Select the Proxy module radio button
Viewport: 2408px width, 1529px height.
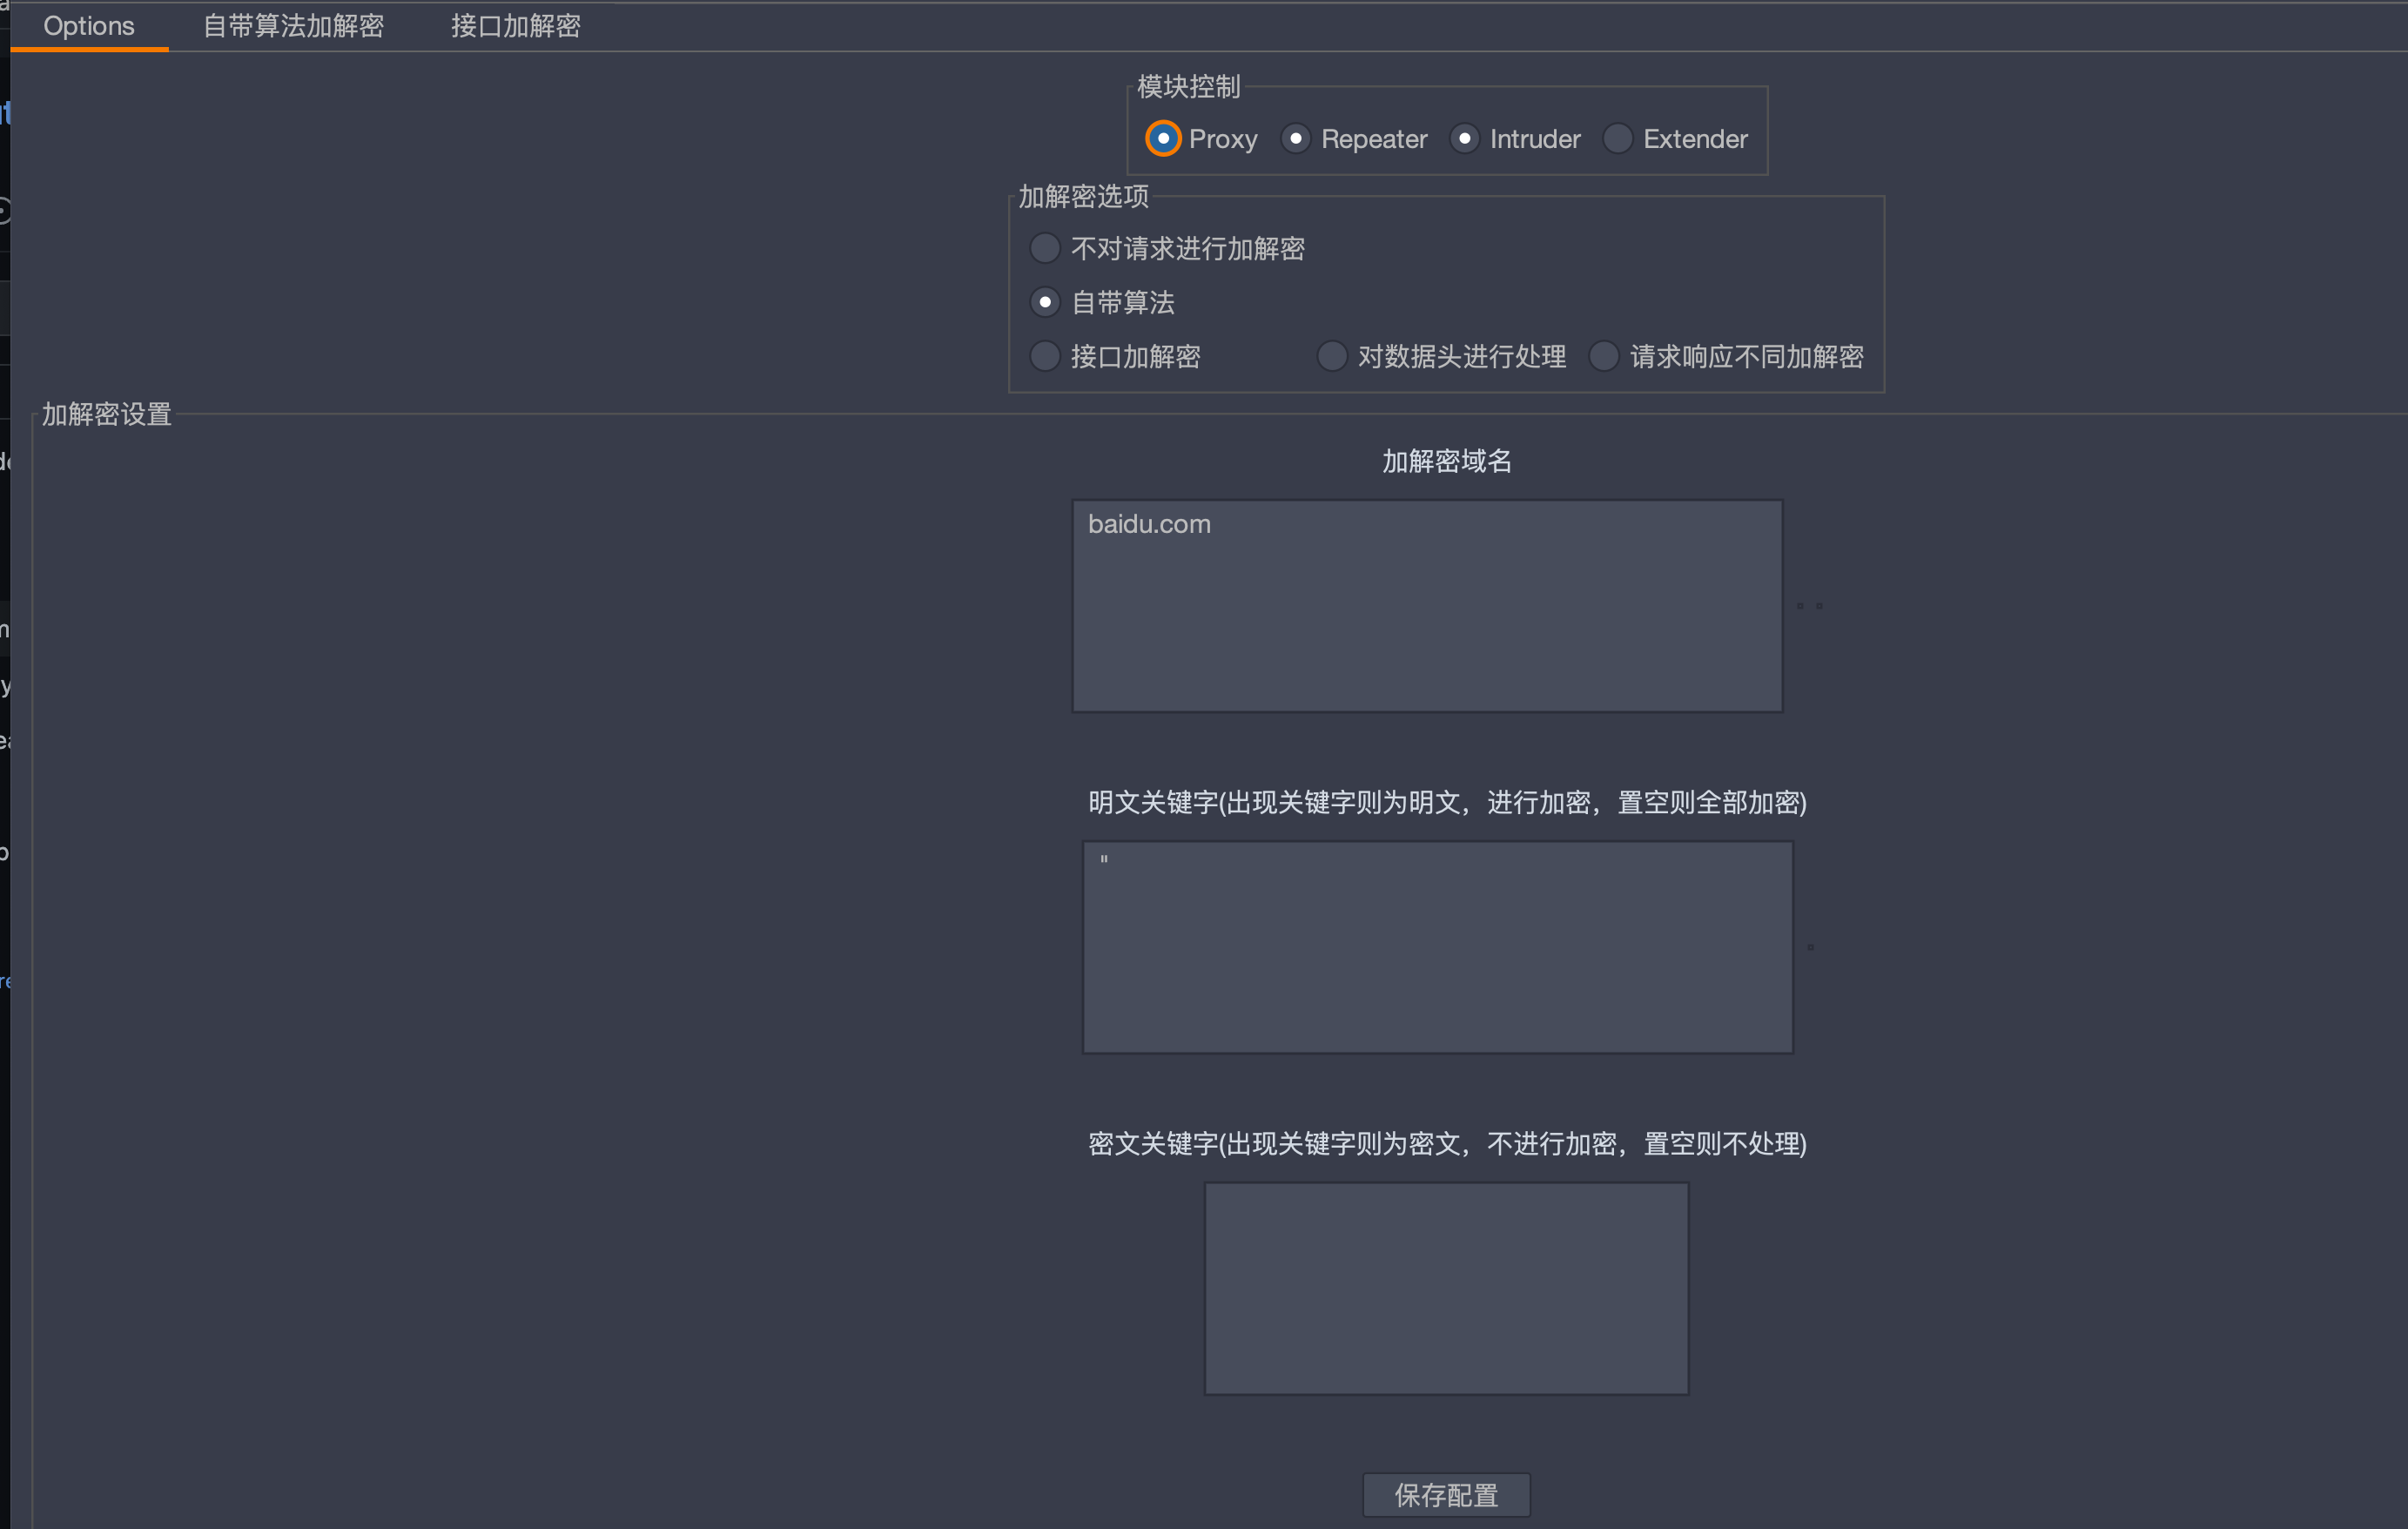tap(1162, 138)
